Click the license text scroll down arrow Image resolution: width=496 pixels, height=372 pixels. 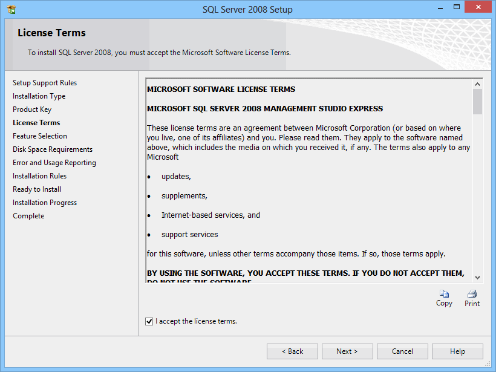pyautogui.click(x=478, y=278)
